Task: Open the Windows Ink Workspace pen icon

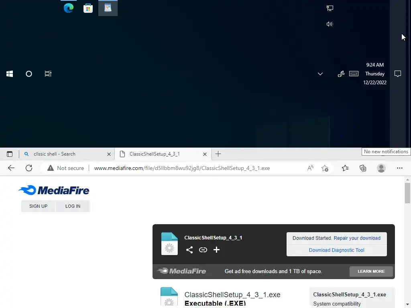Action: coord(341,74)
